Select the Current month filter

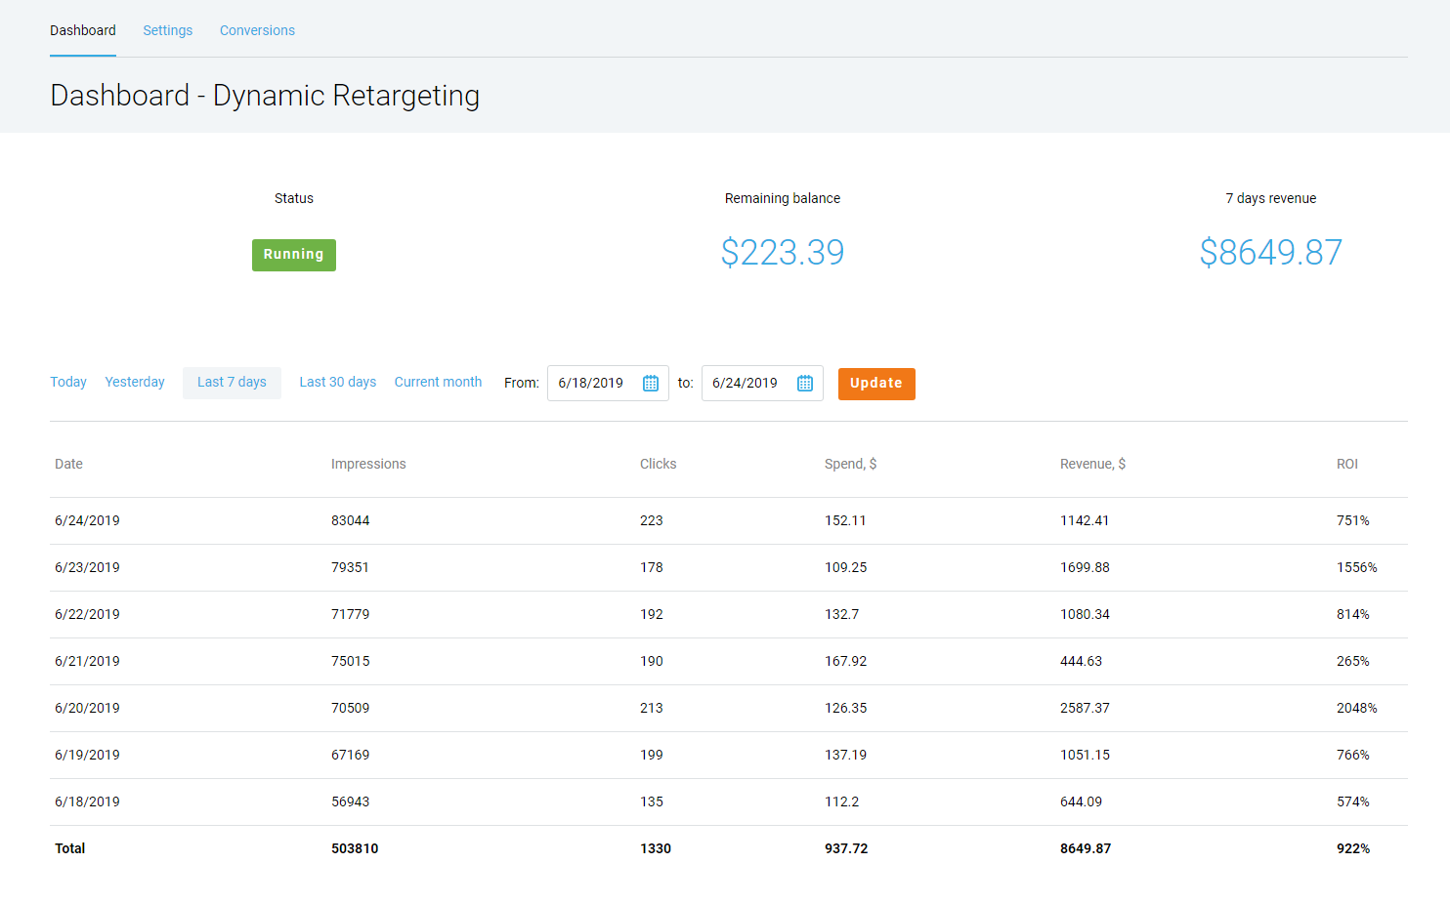(x=438, y=382)
